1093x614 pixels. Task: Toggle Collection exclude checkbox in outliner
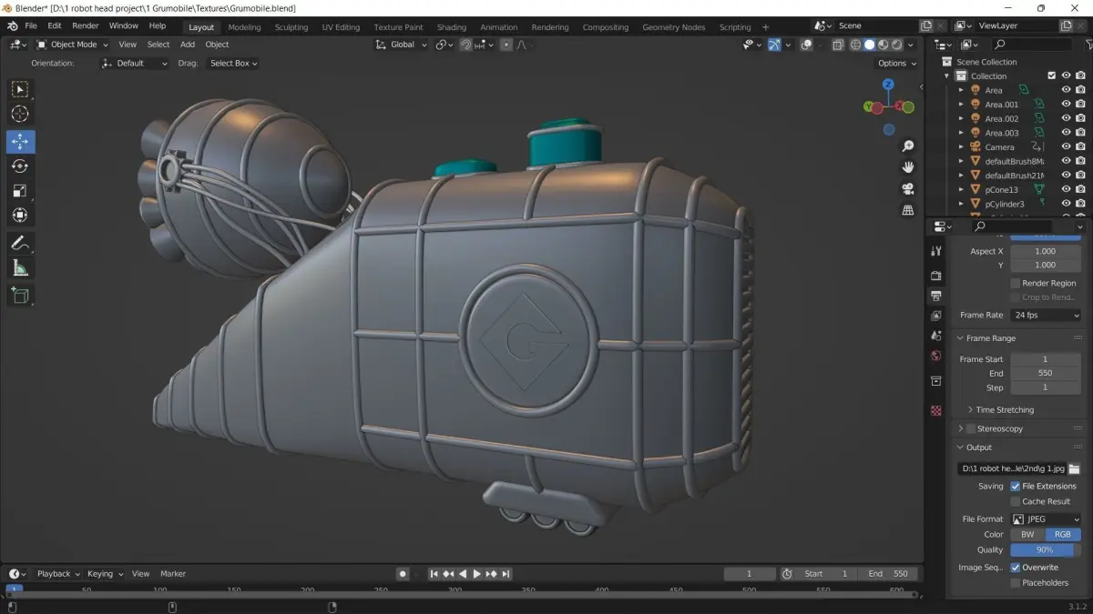(x=1051, y=75)
